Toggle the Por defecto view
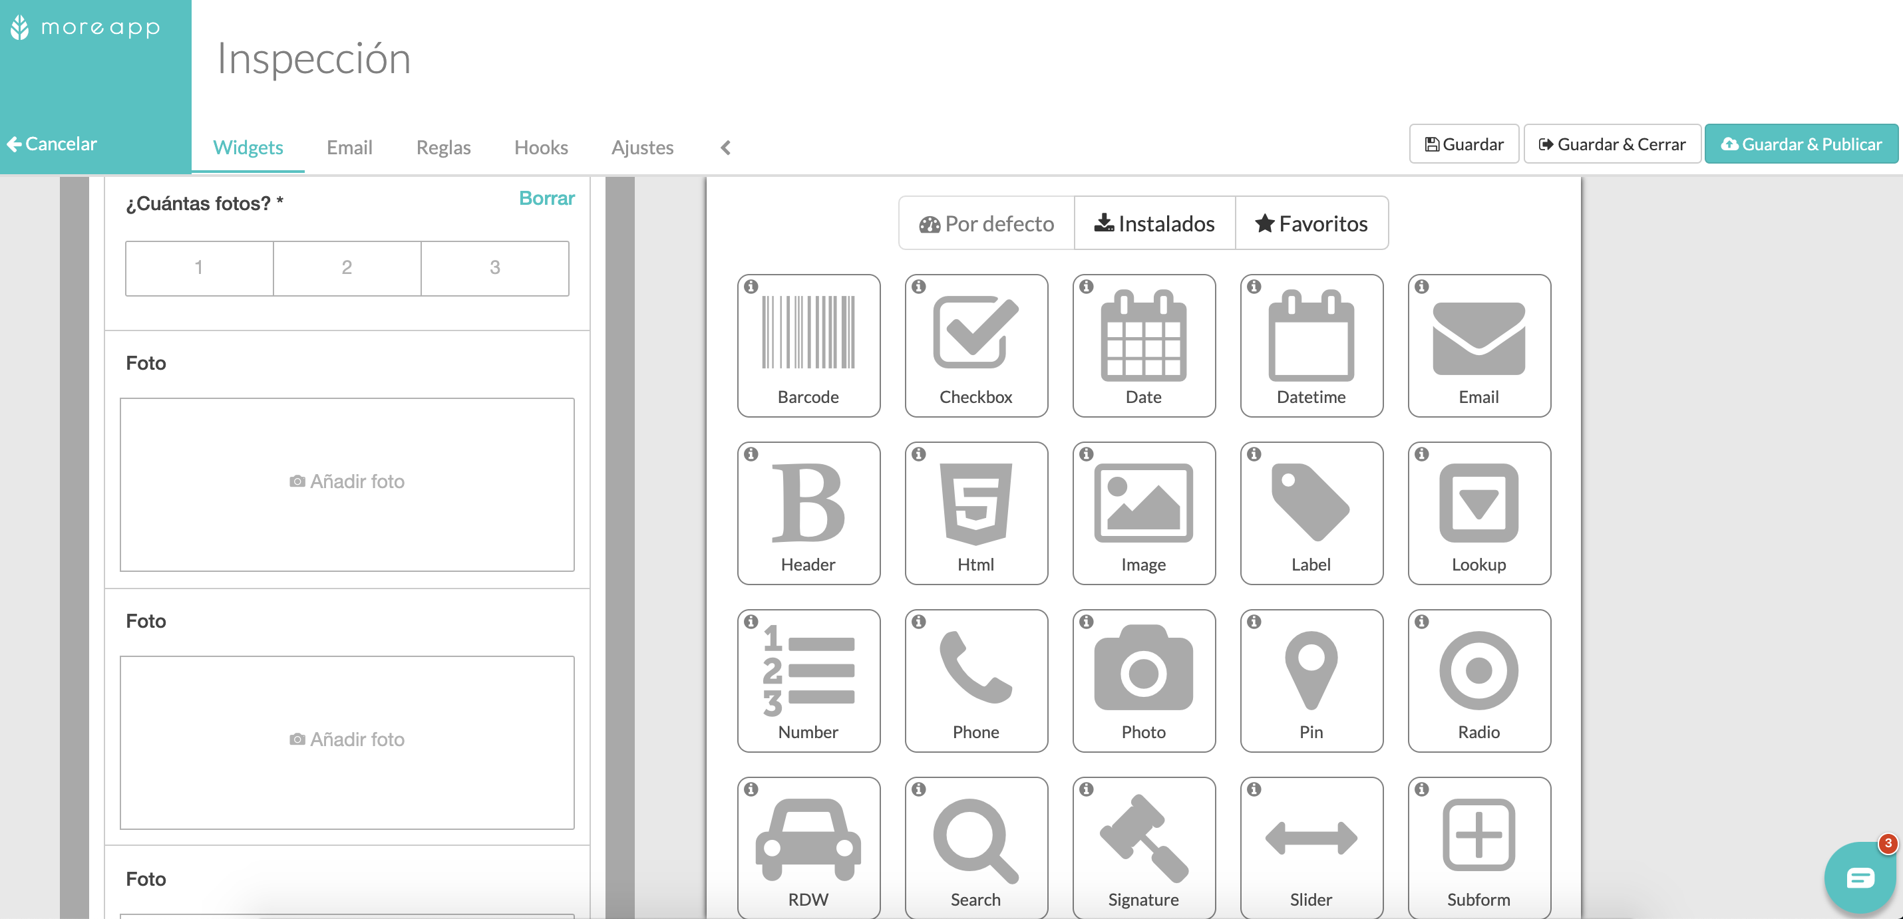The height and width of the screenshot is (919, 1903). click(x=987, y=223)
